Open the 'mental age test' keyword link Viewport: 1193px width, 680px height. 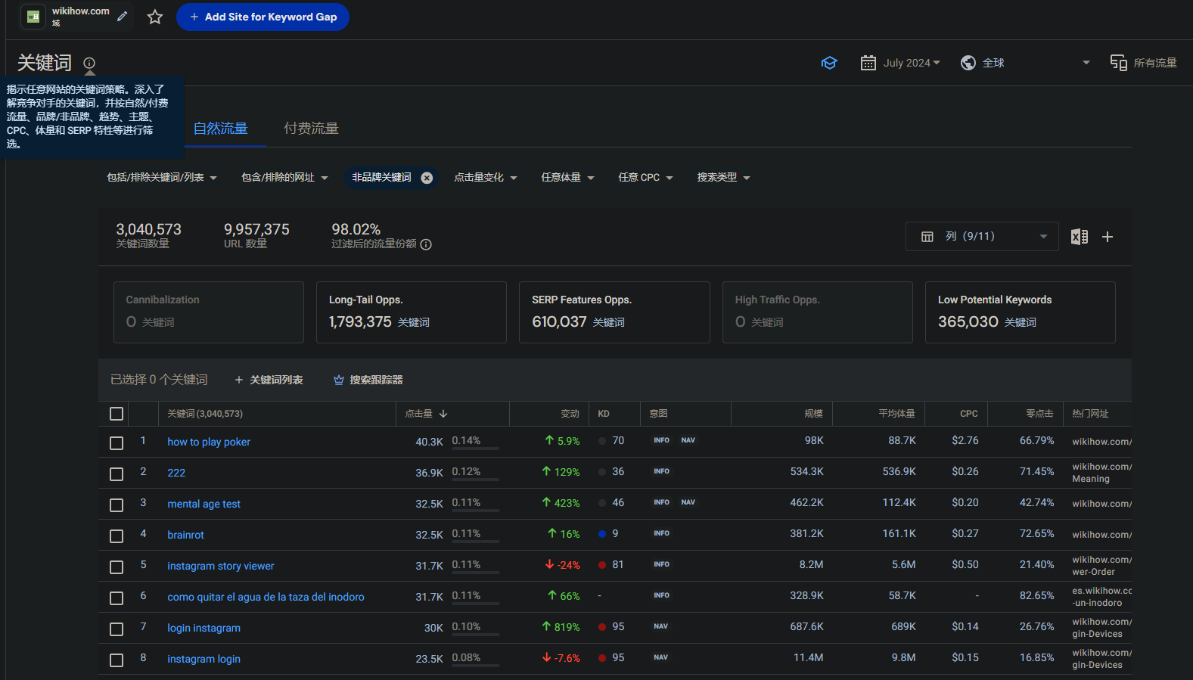pyautogui.click(x=203, y=504)
